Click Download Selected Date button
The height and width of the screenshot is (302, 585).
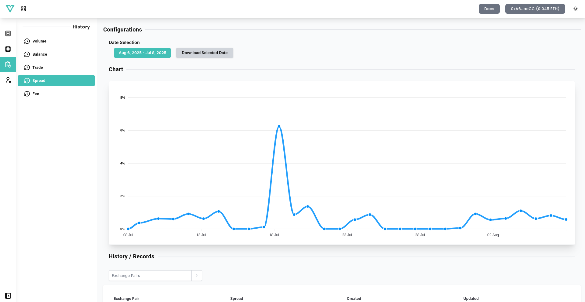click(x=205, y=53)
